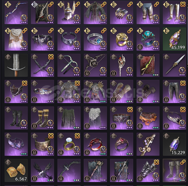This screenshot has width=188, height=186.
Task: Select the crossed dark daggers item
Action: pos(42,65)
